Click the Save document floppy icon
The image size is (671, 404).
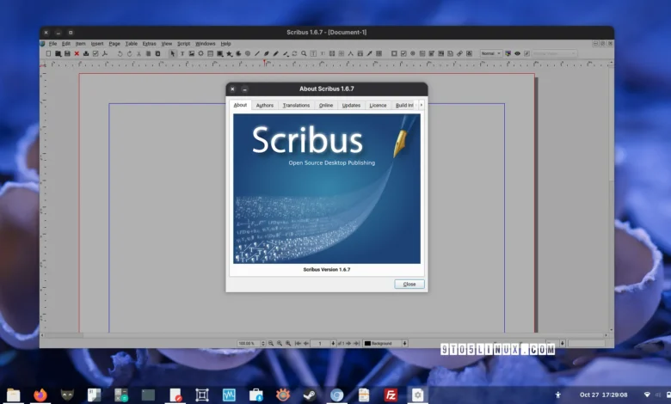67,53
